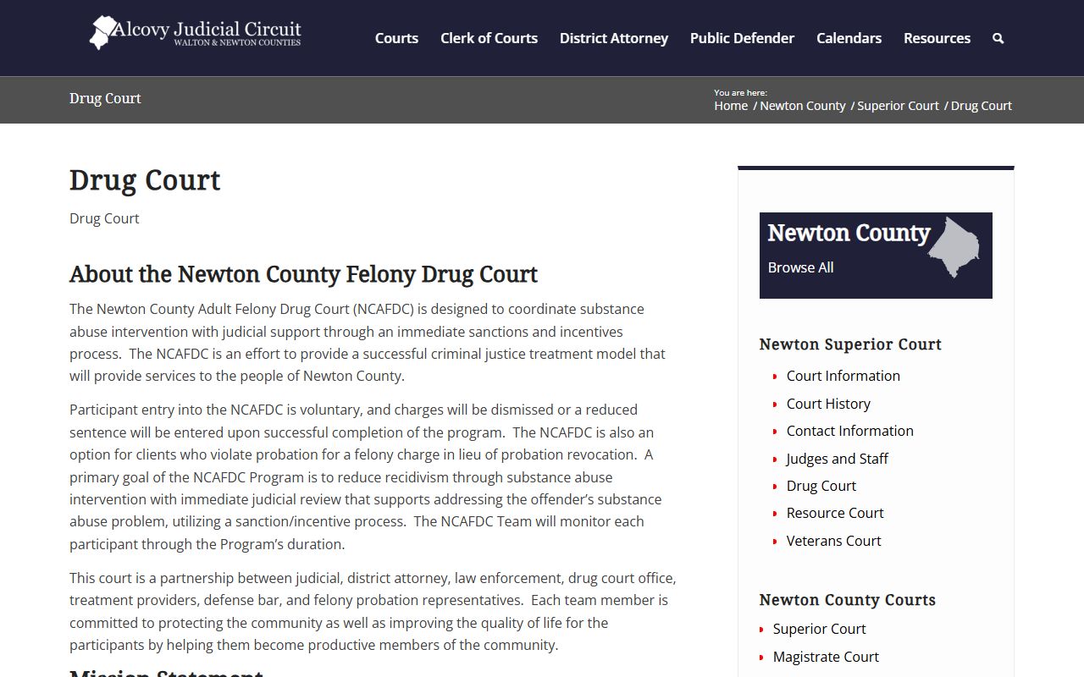Open Court Information sidebar link
Viewport: 1084px width, 677px height.
pos(843,376)
